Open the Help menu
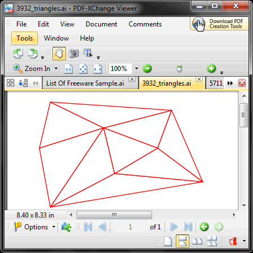The image size is (253, 253). coord(87,38)
